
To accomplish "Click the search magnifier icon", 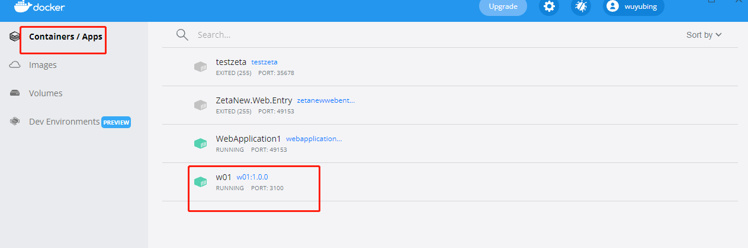I will point(182,34).
